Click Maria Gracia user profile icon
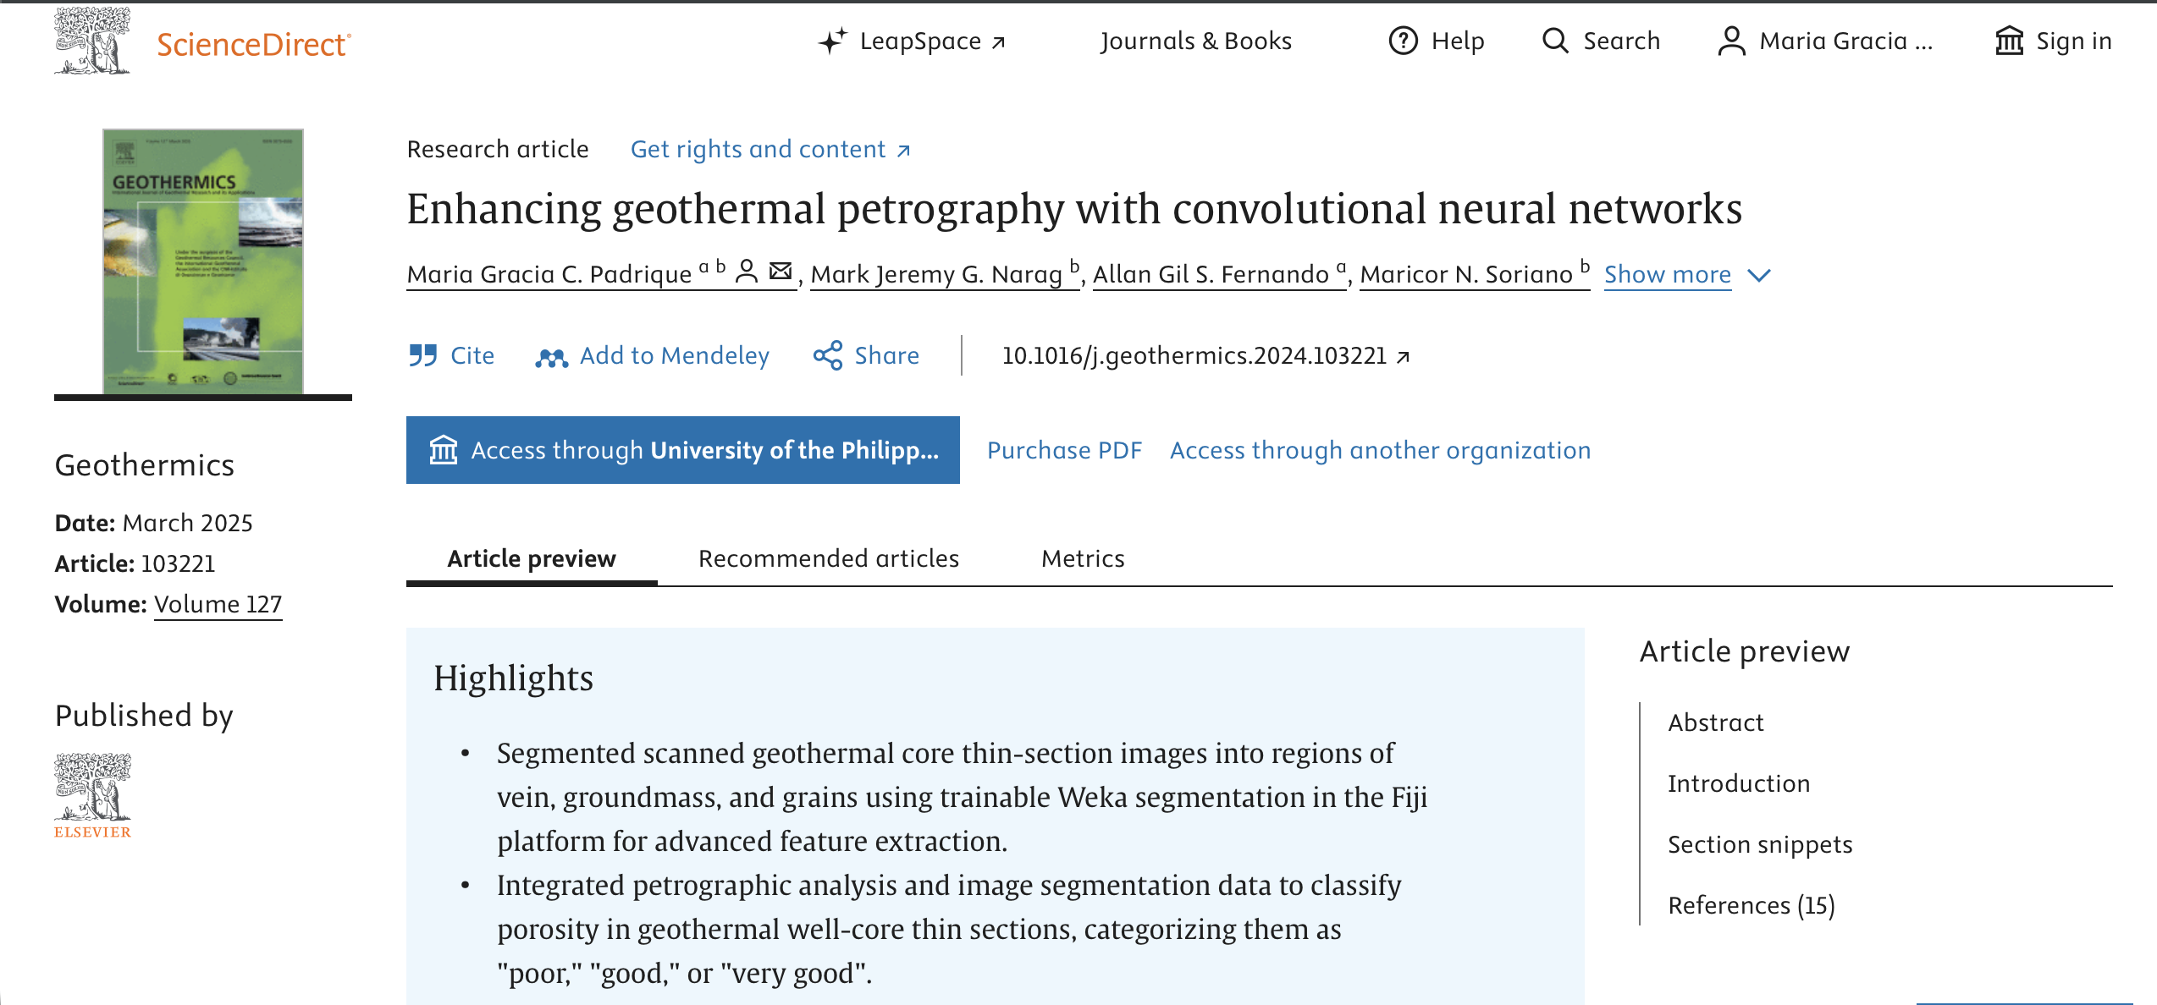 point(1731,41)
